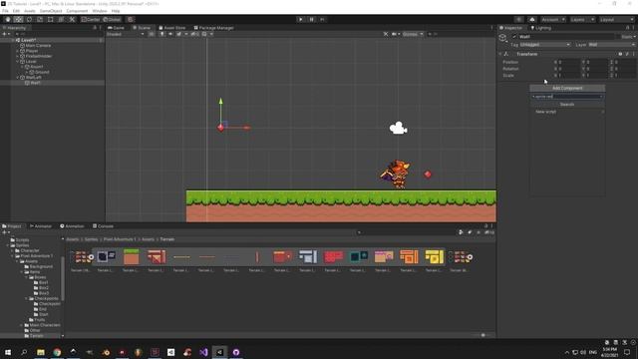
Task: Start Play mode
Action: point(300,20)
